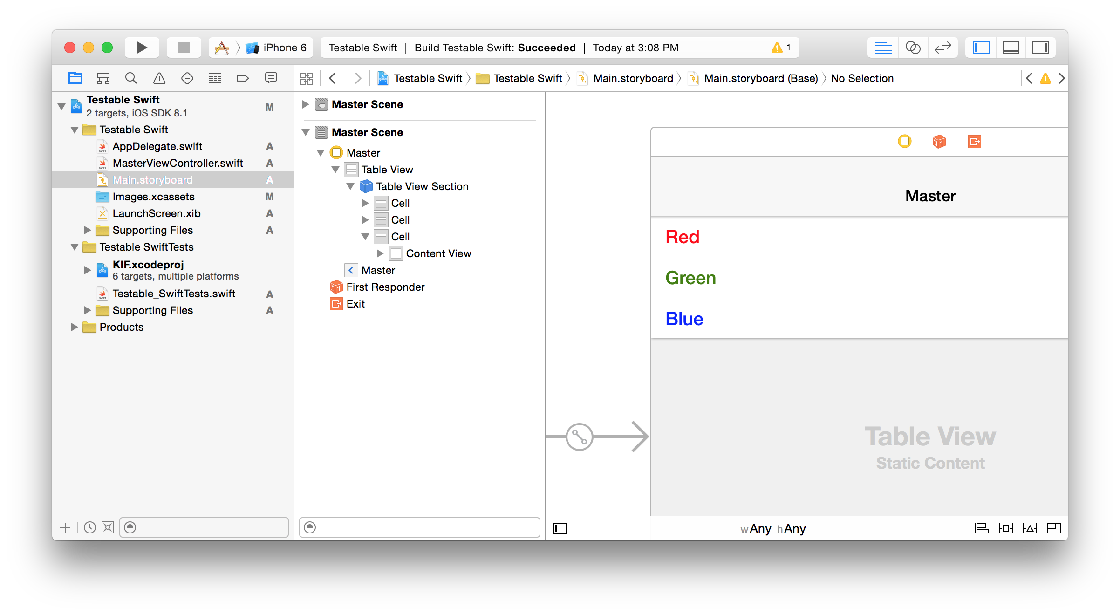
Task: Open the Breakpoint navigator icon
Action: coord(243,78)
